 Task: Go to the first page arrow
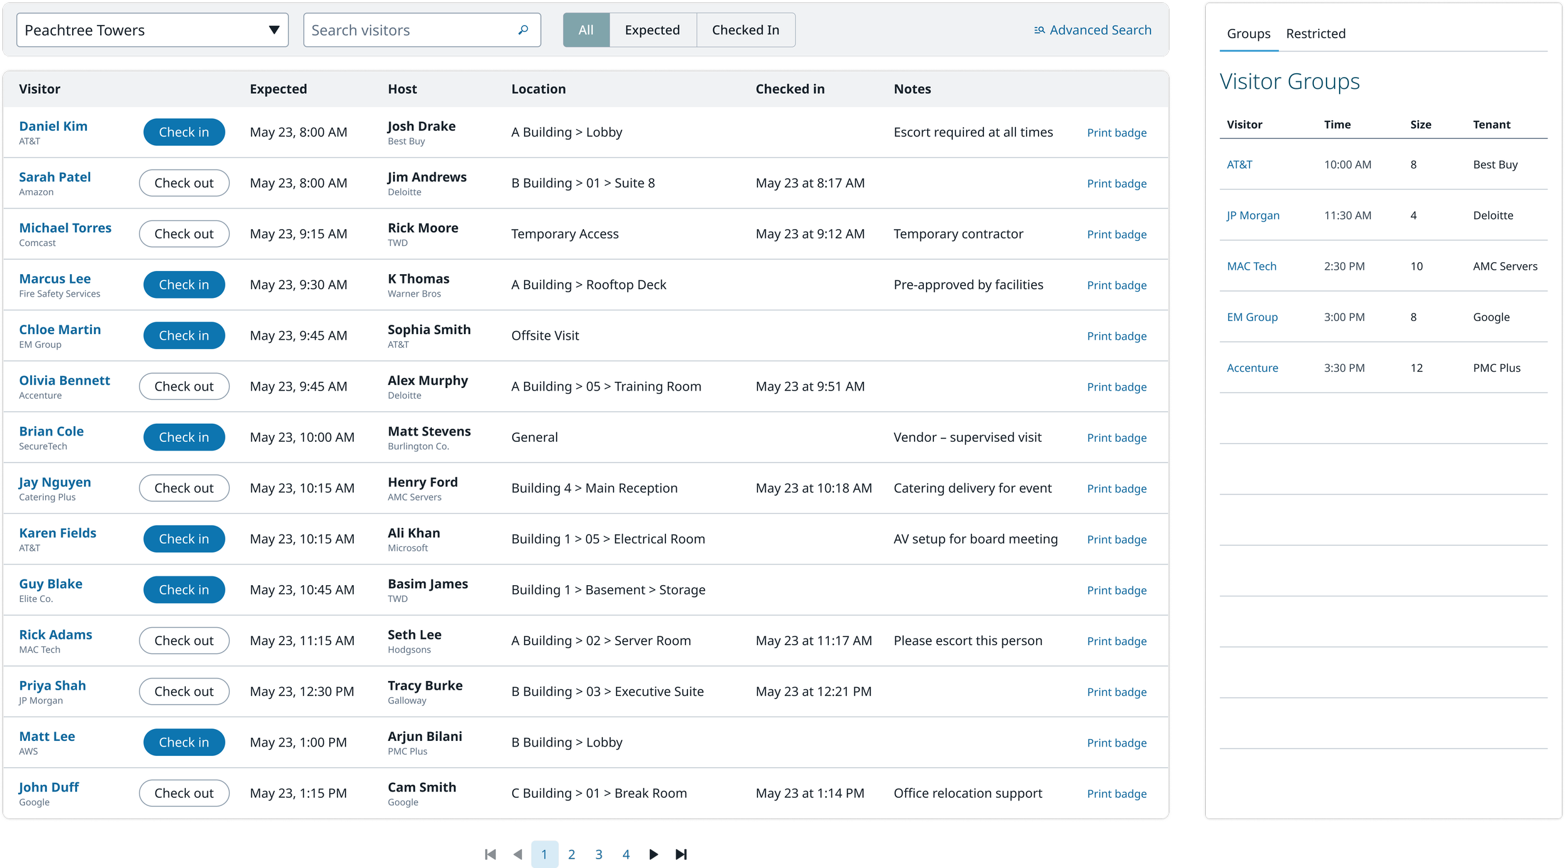pyautogui.click(x=490, y=854)
